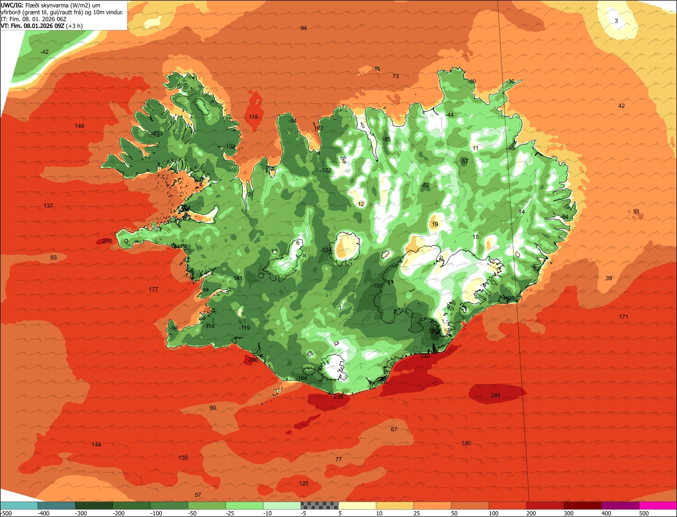
Task: Select map value '-122' inland
Action: pos(326,170)
